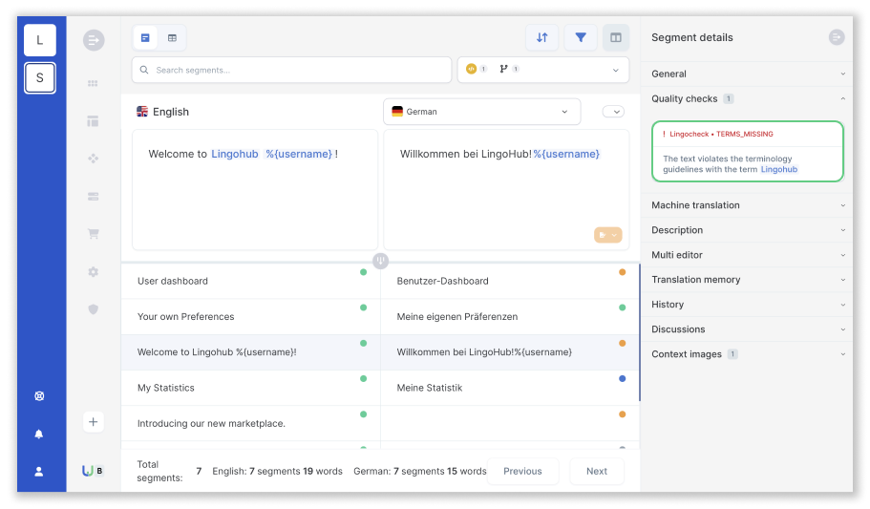870x509 pixels.
Task: Click the Previous button
Action: pyautogui.click(x=522, y=471)
